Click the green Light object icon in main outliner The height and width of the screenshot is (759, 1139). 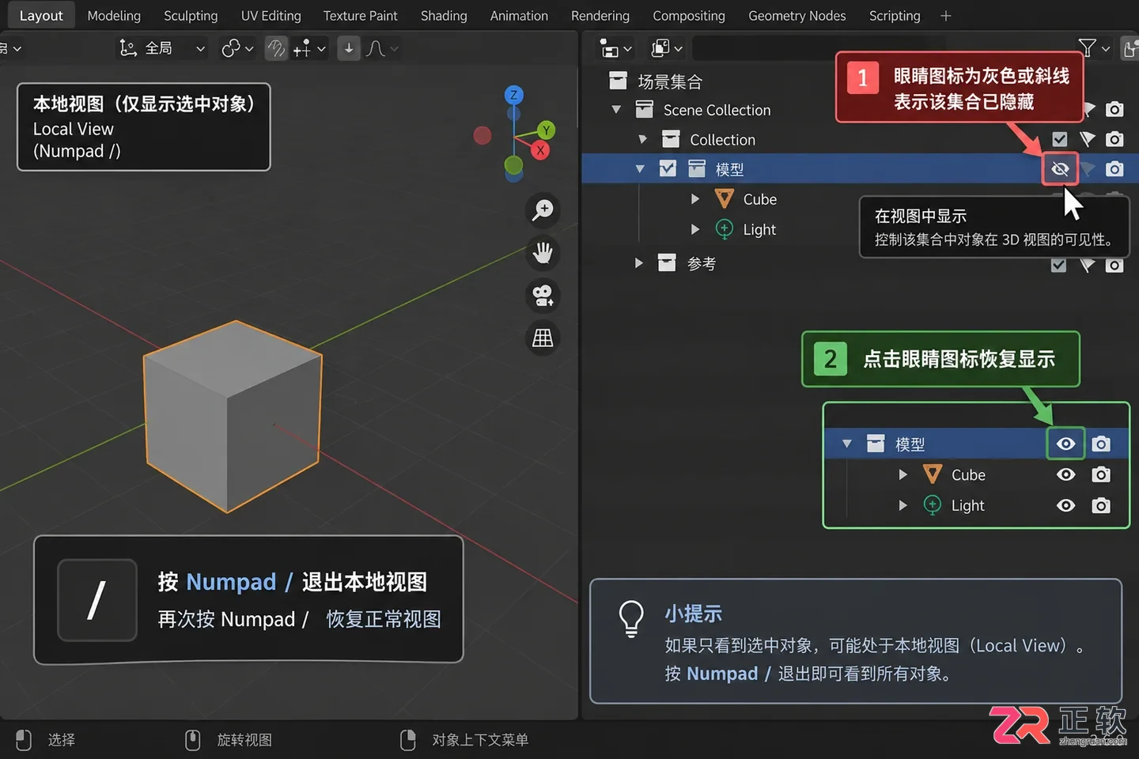(724, 229)
